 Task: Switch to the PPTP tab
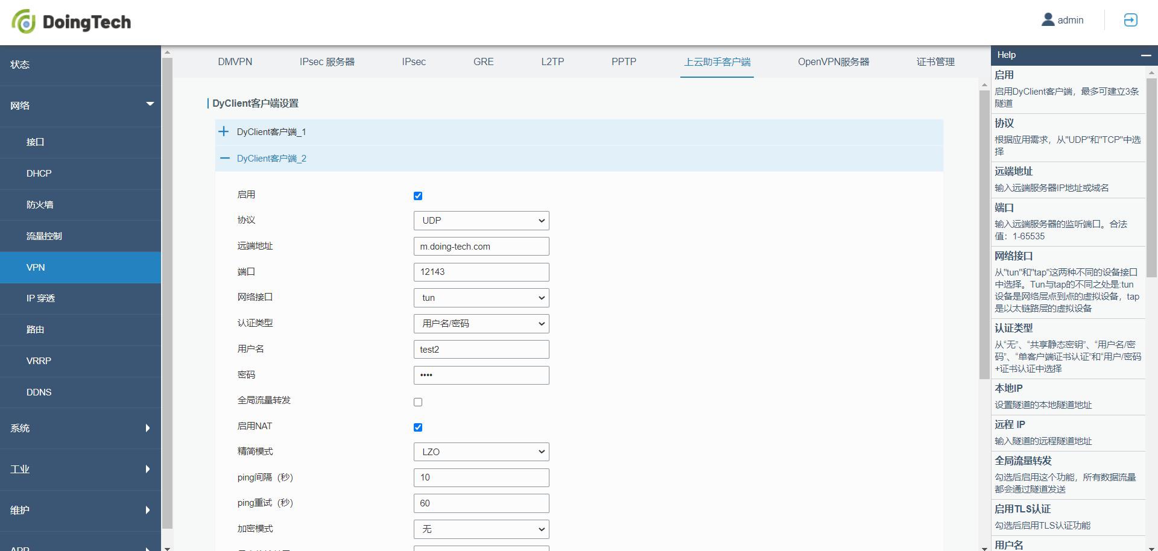624,61
